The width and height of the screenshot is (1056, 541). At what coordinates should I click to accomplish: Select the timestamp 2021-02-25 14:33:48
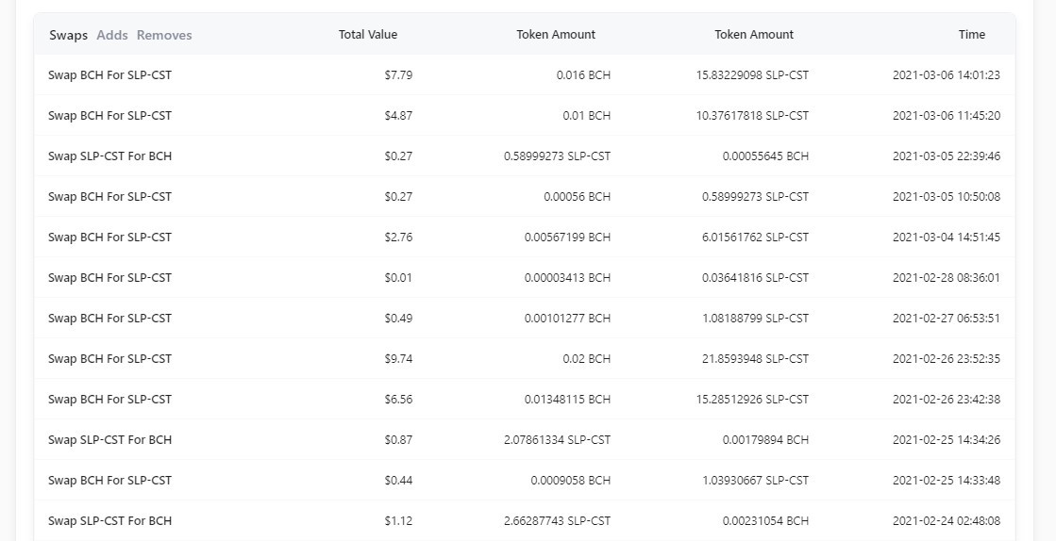point(947,480)
